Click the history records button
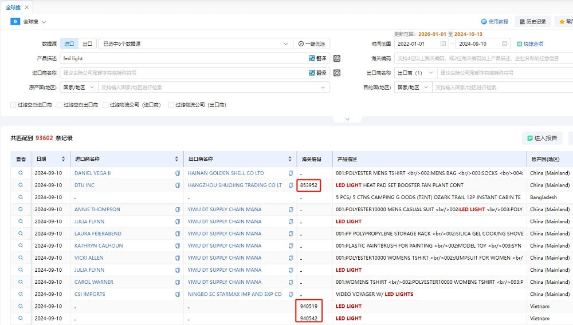This screenshot has width=573, height=325. pos(532,22)
